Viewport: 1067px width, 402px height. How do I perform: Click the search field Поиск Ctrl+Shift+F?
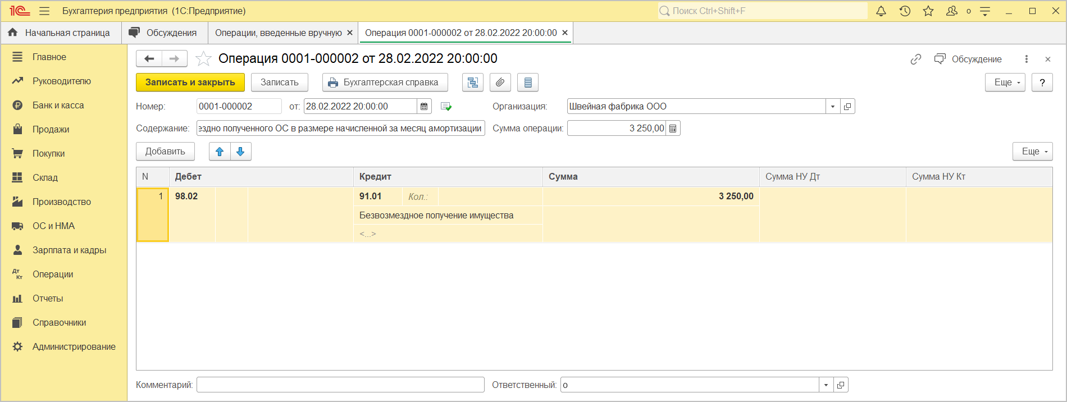click(x=763, y=11)
